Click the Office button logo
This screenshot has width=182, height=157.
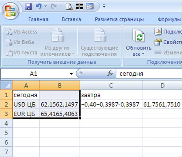pos(10,11)
